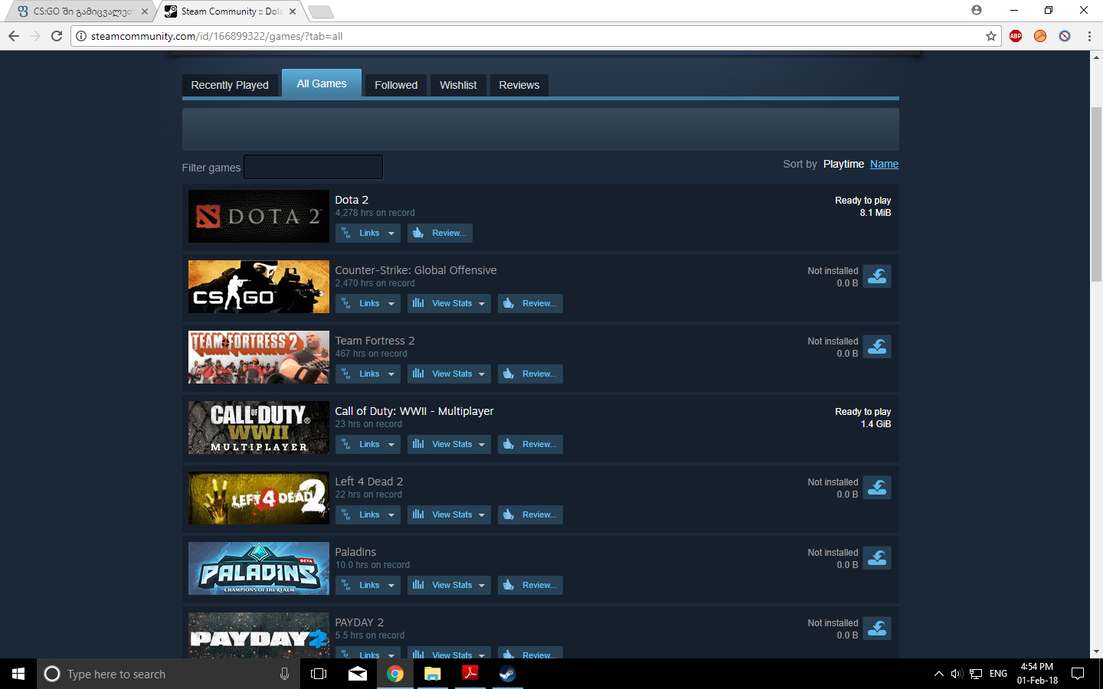Image resolution: width=1103 pixels, height=689 pixels.
Task: Click the Left 4 Dead 2 thumbnail
Action: (259, 498)
